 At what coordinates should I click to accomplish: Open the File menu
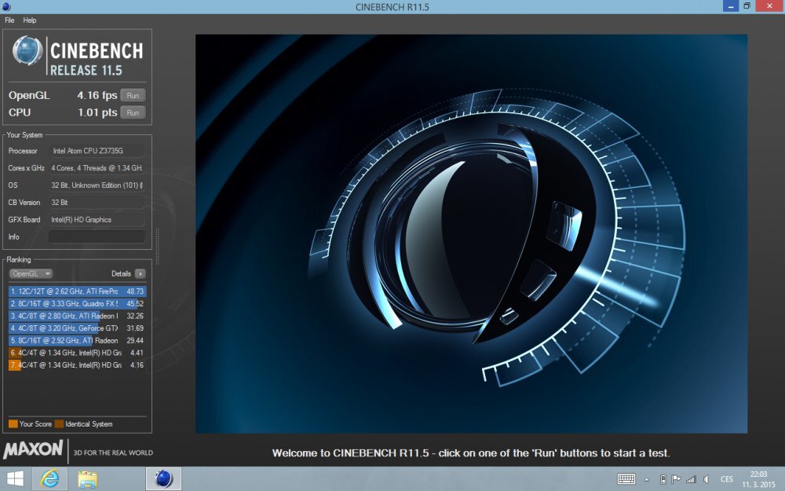point(9,20)
